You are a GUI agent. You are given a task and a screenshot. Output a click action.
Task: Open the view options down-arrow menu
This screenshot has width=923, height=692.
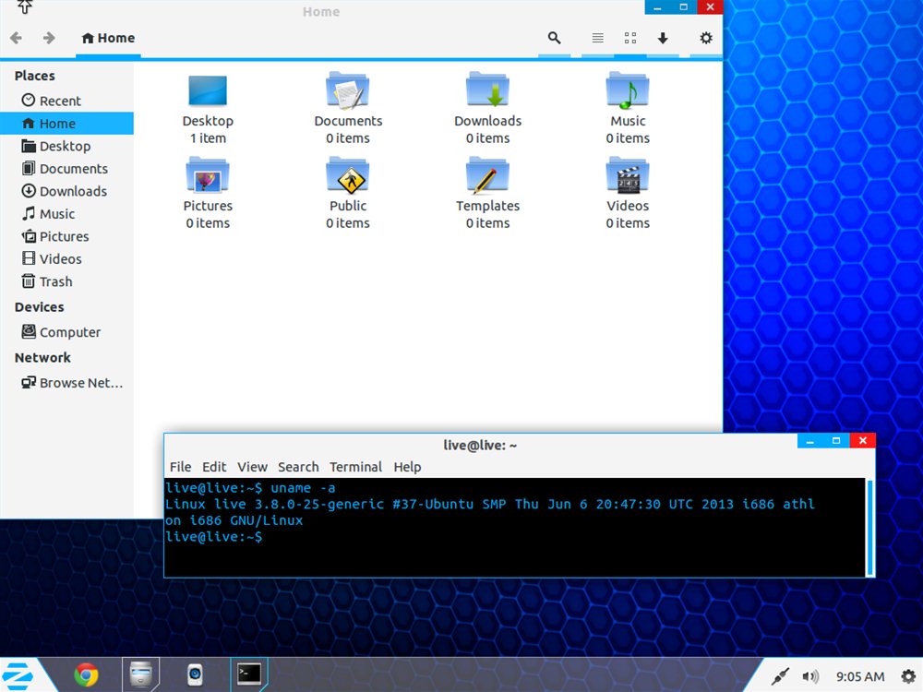663,38
